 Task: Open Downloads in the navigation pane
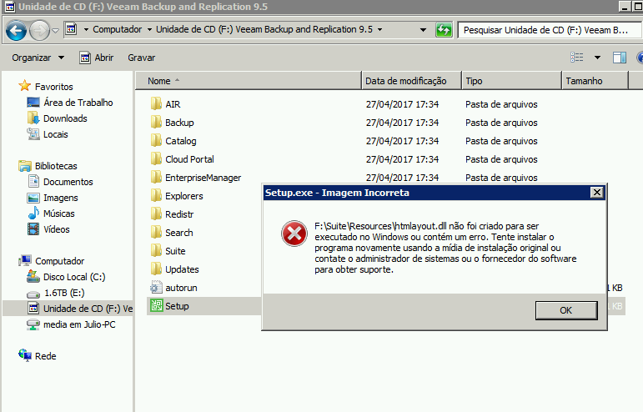(57, 118)
